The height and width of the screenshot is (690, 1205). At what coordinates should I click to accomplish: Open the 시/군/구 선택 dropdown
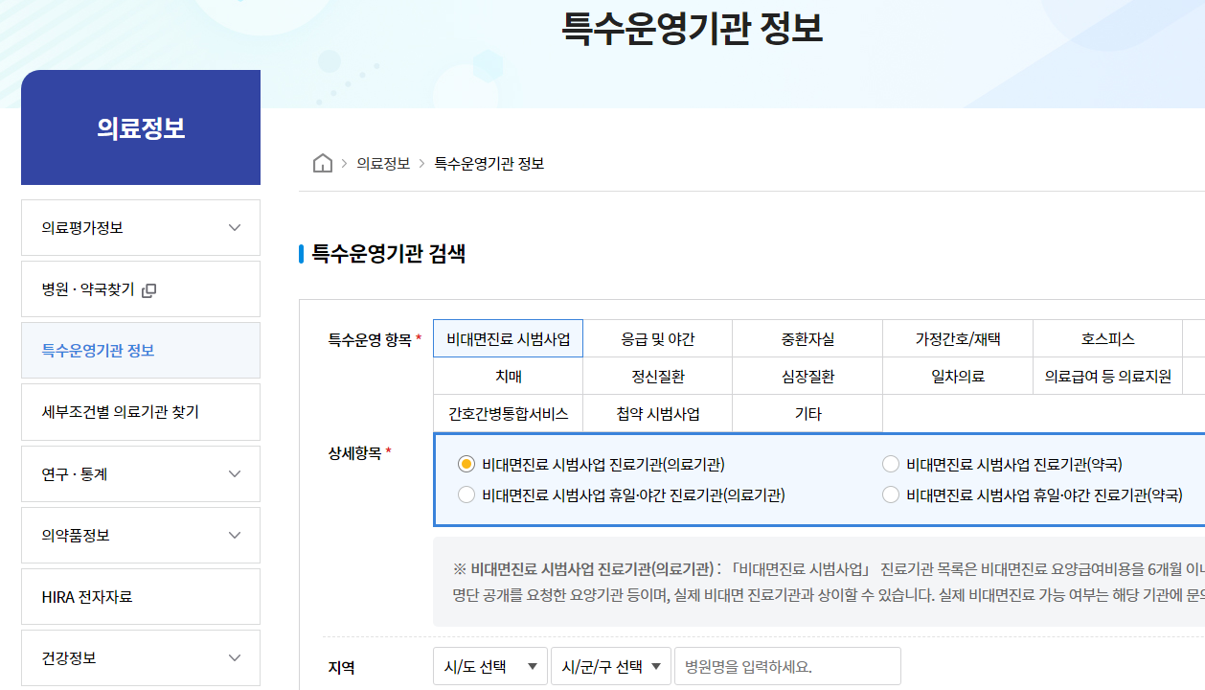[610, 667]
